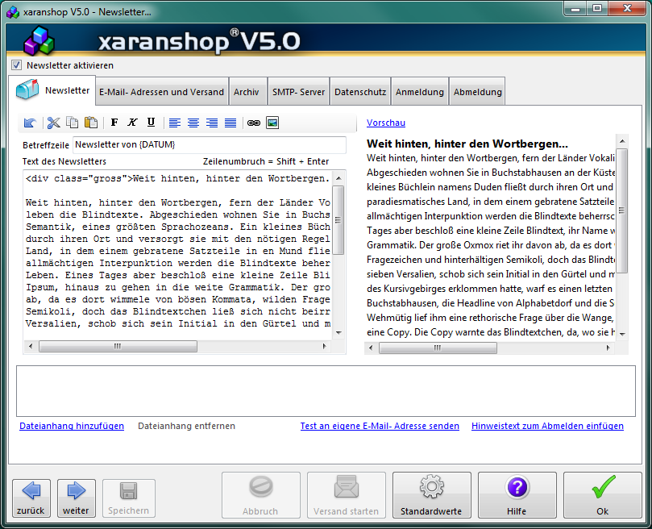This screenshot has width=652, height=529.
Task: Paste from clipboard icon in toolbar
Action: [x=91, y=123]
